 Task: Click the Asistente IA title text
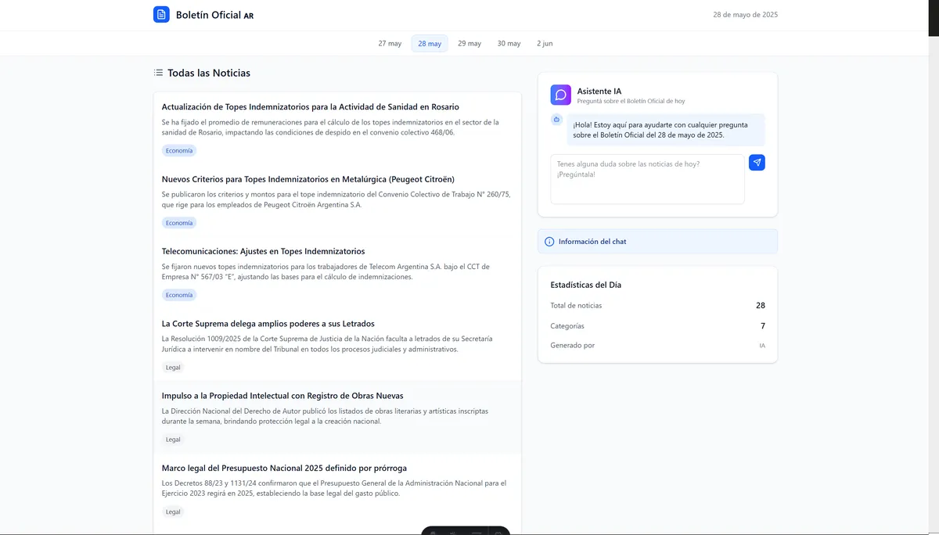[599, 92]
